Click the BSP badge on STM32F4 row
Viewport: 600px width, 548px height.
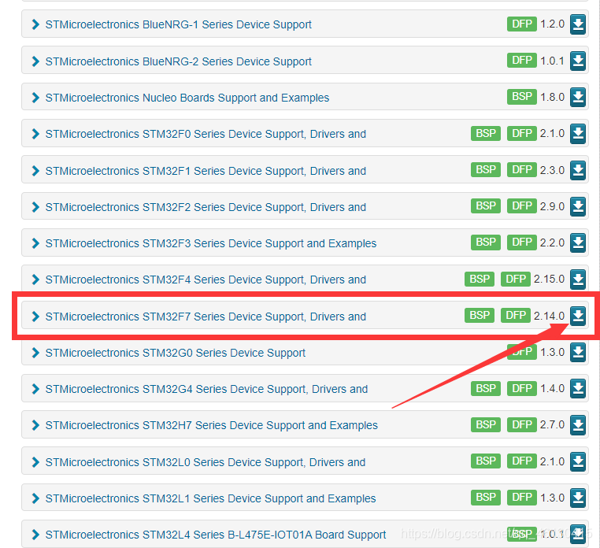(480, 279)
